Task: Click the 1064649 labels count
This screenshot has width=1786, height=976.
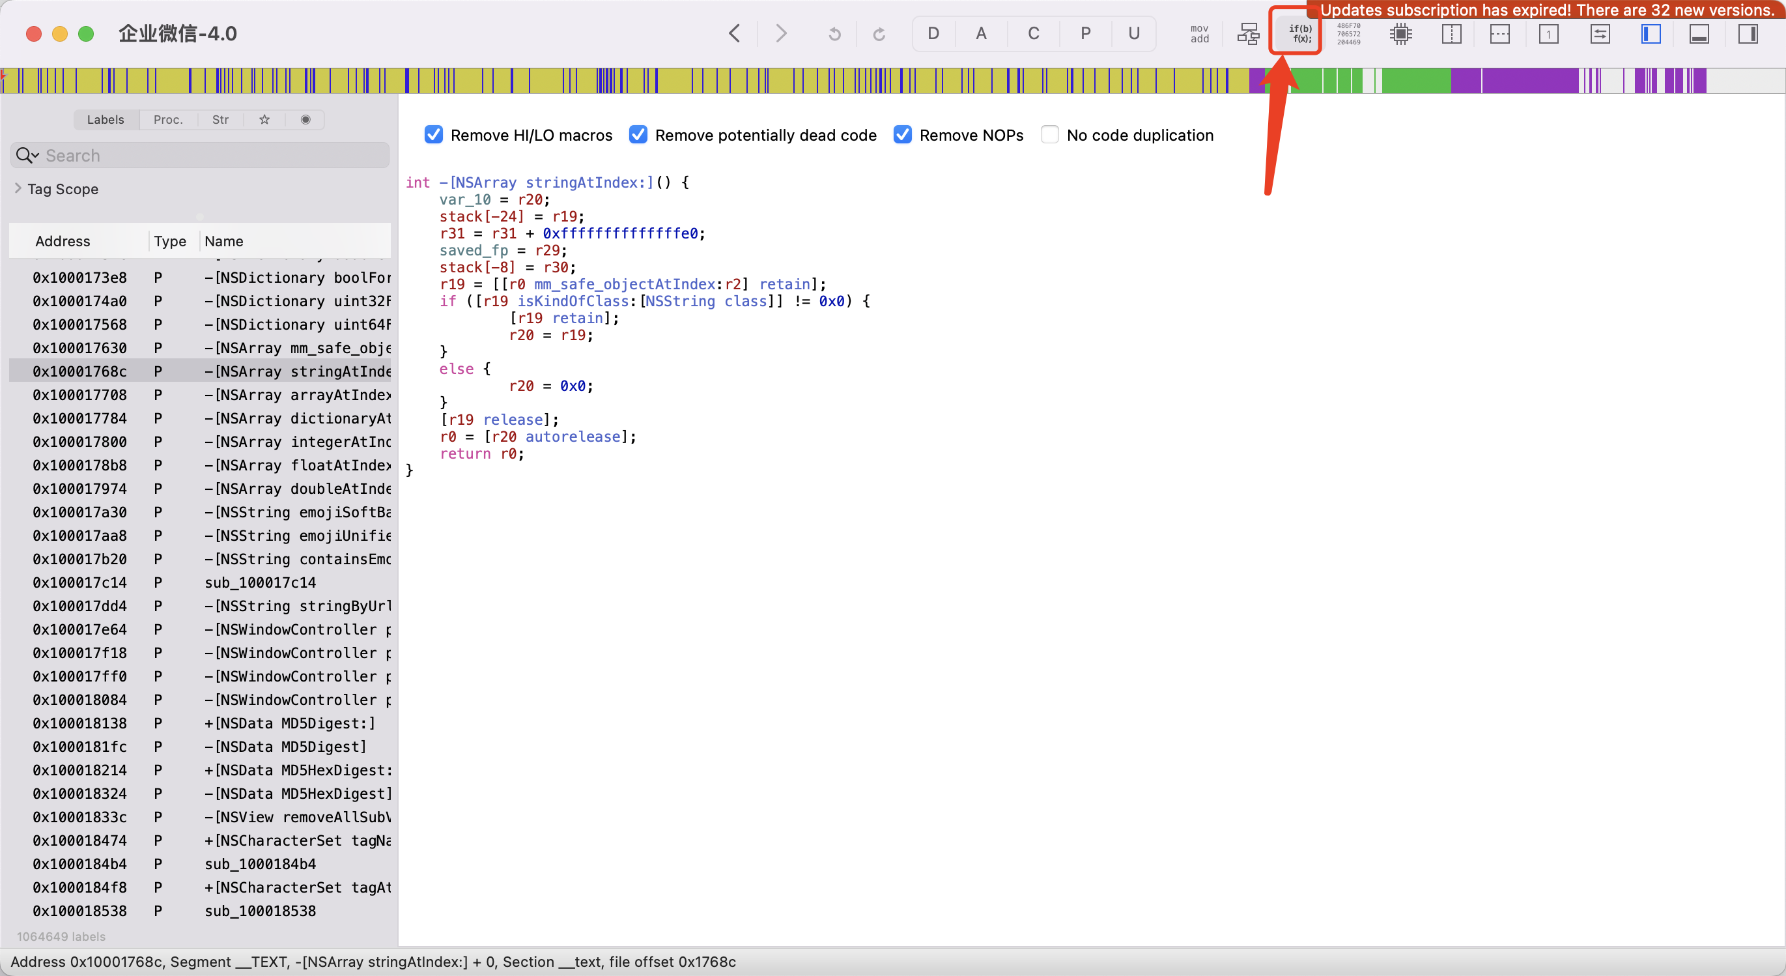Action: pyautogui.click(x=61, y=936)
